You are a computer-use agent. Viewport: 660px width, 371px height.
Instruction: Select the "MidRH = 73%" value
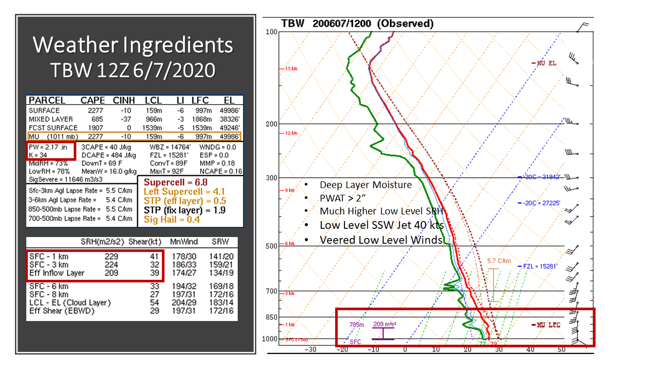(x=48, y=163)
